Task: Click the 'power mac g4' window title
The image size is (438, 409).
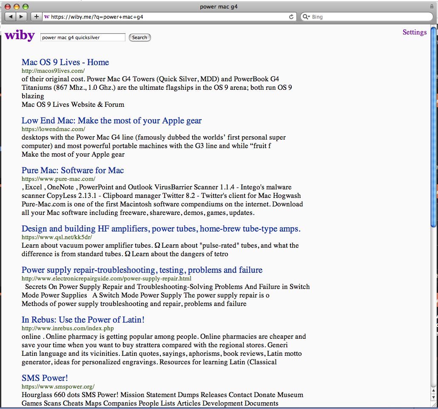Action: pyautogui.click(x=219, y=6)
